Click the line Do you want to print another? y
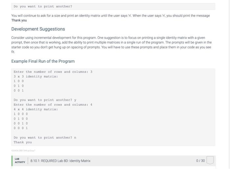 point(45,100)
